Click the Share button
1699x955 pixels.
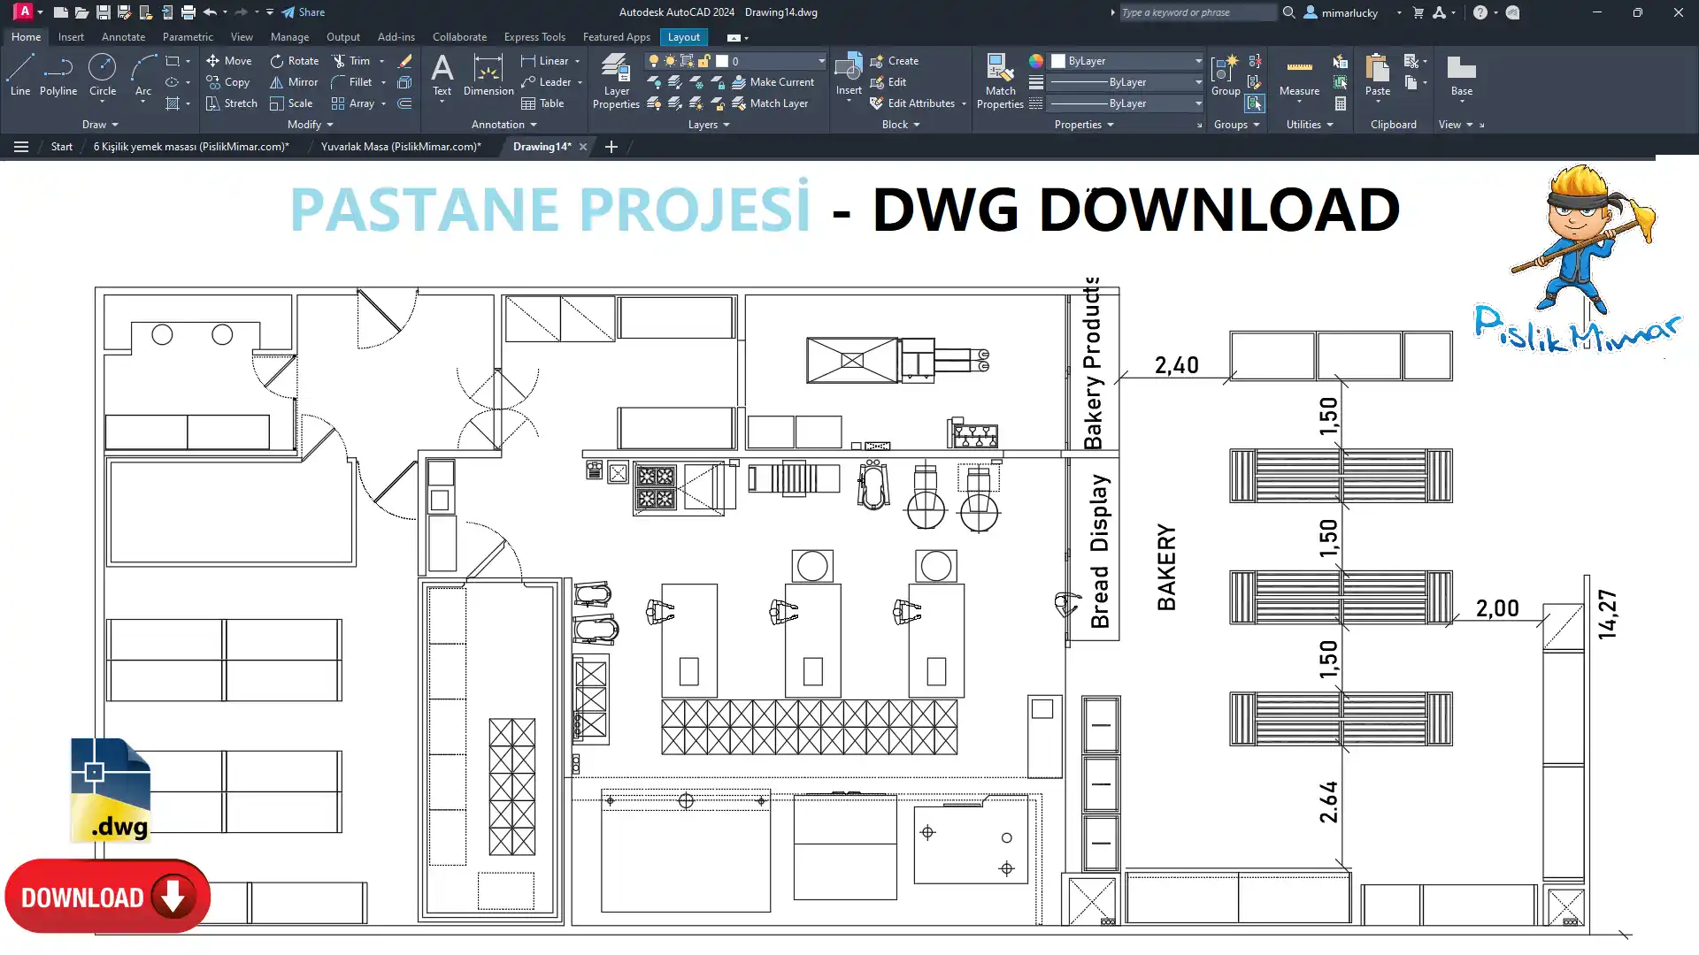304,12
